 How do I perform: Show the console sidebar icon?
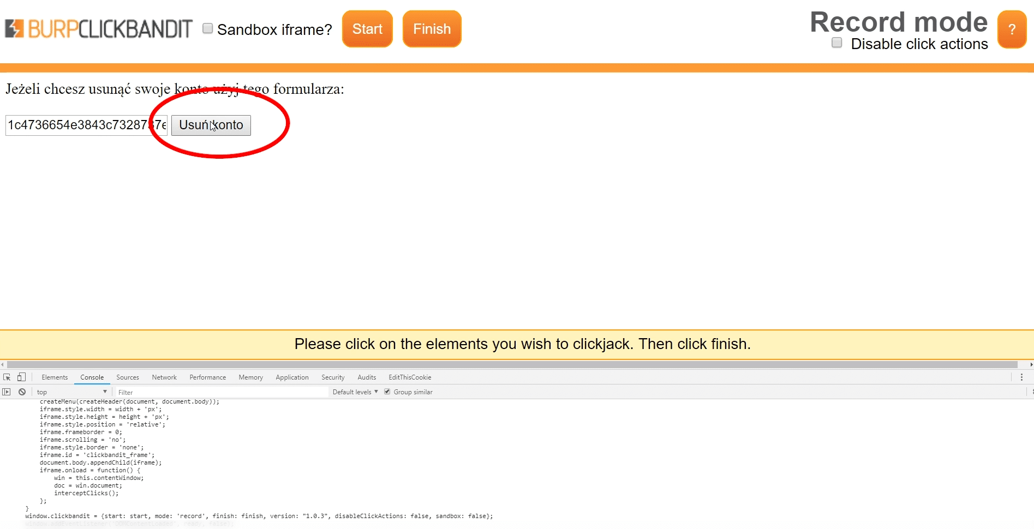[7, 392]
